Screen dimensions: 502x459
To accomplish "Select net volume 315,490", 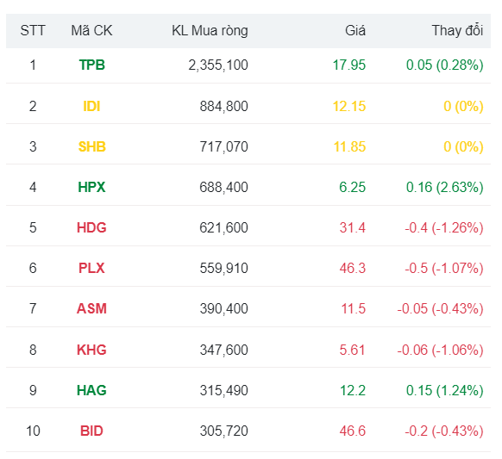I will coord(224,391).
